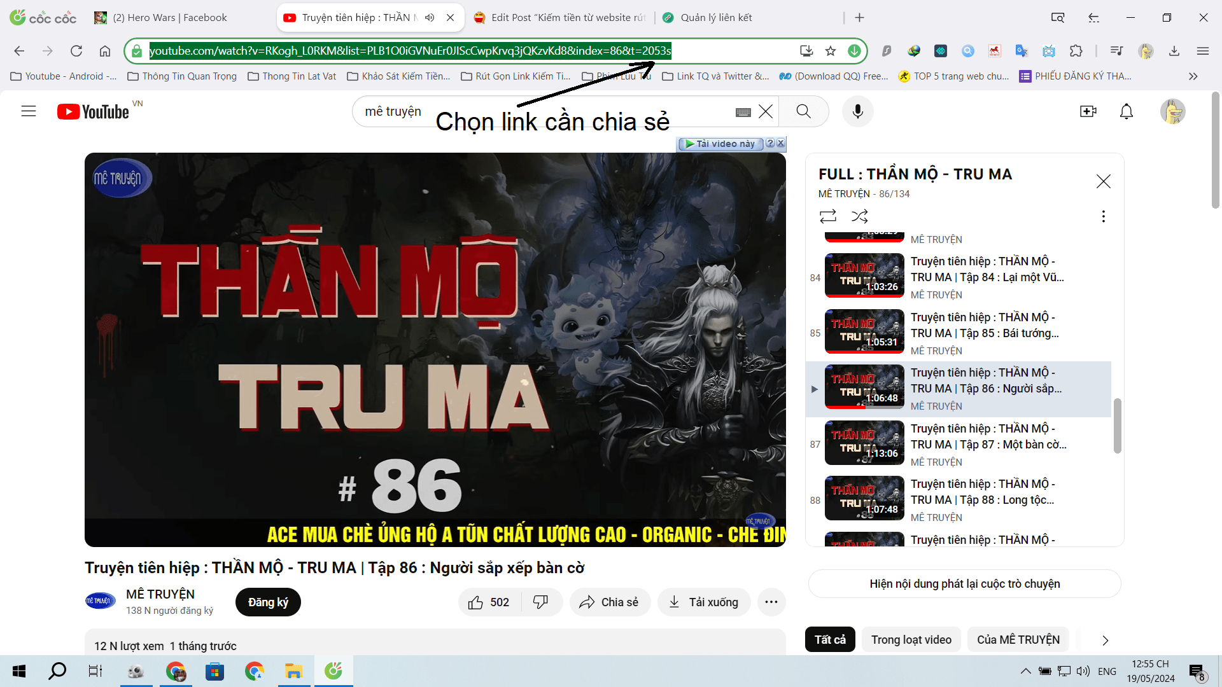Play Tập 87 from the playlist
The height and width of the screenshot is (687, 1222).
tap(959, 445)
